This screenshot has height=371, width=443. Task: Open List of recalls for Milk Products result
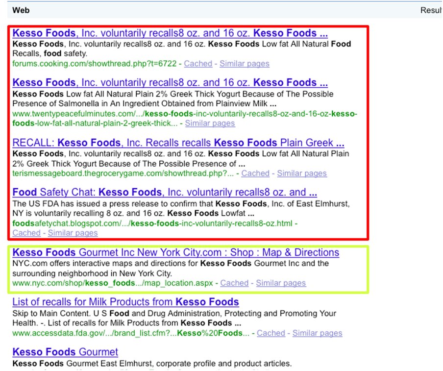click(126, 302)
